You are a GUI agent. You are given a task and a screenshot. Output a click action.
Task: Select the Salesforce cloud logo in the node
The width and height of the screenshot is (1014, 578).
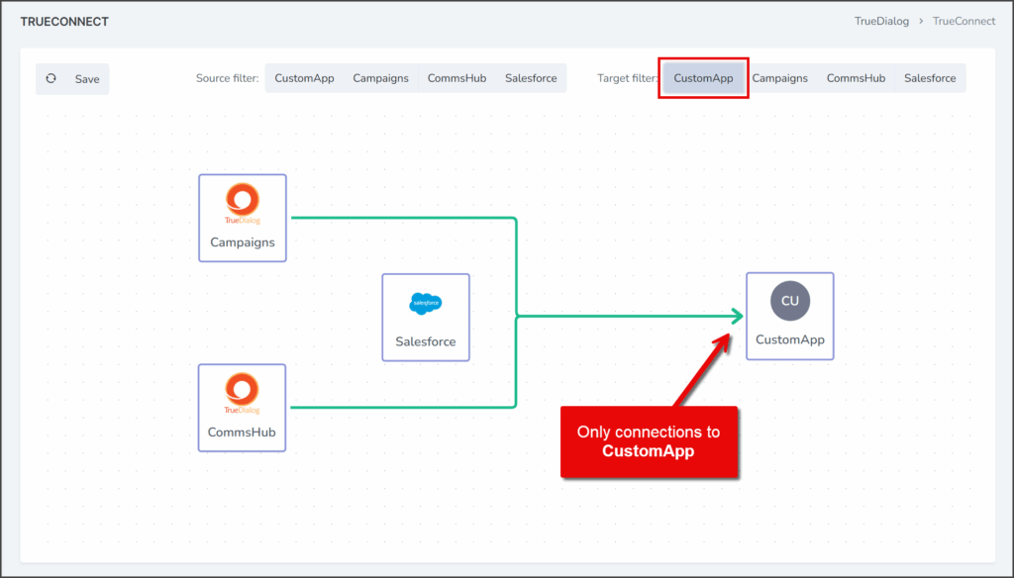click(x=426, y=303)
